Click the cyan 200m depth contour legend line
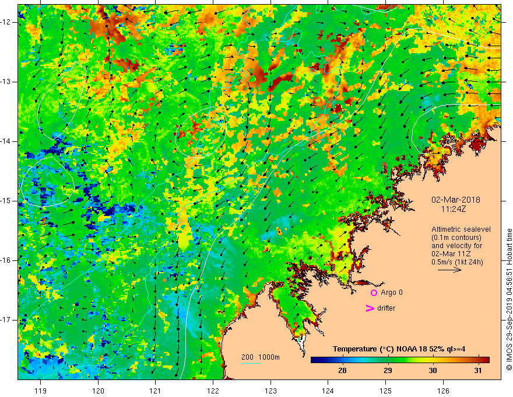The height and width of the screenshot is (397, 513). pos(251,363)
